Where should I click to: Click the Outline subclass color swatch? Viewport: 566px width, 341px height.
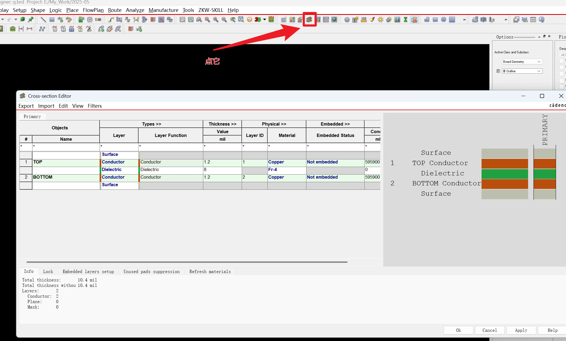click(x=498, y=71)
